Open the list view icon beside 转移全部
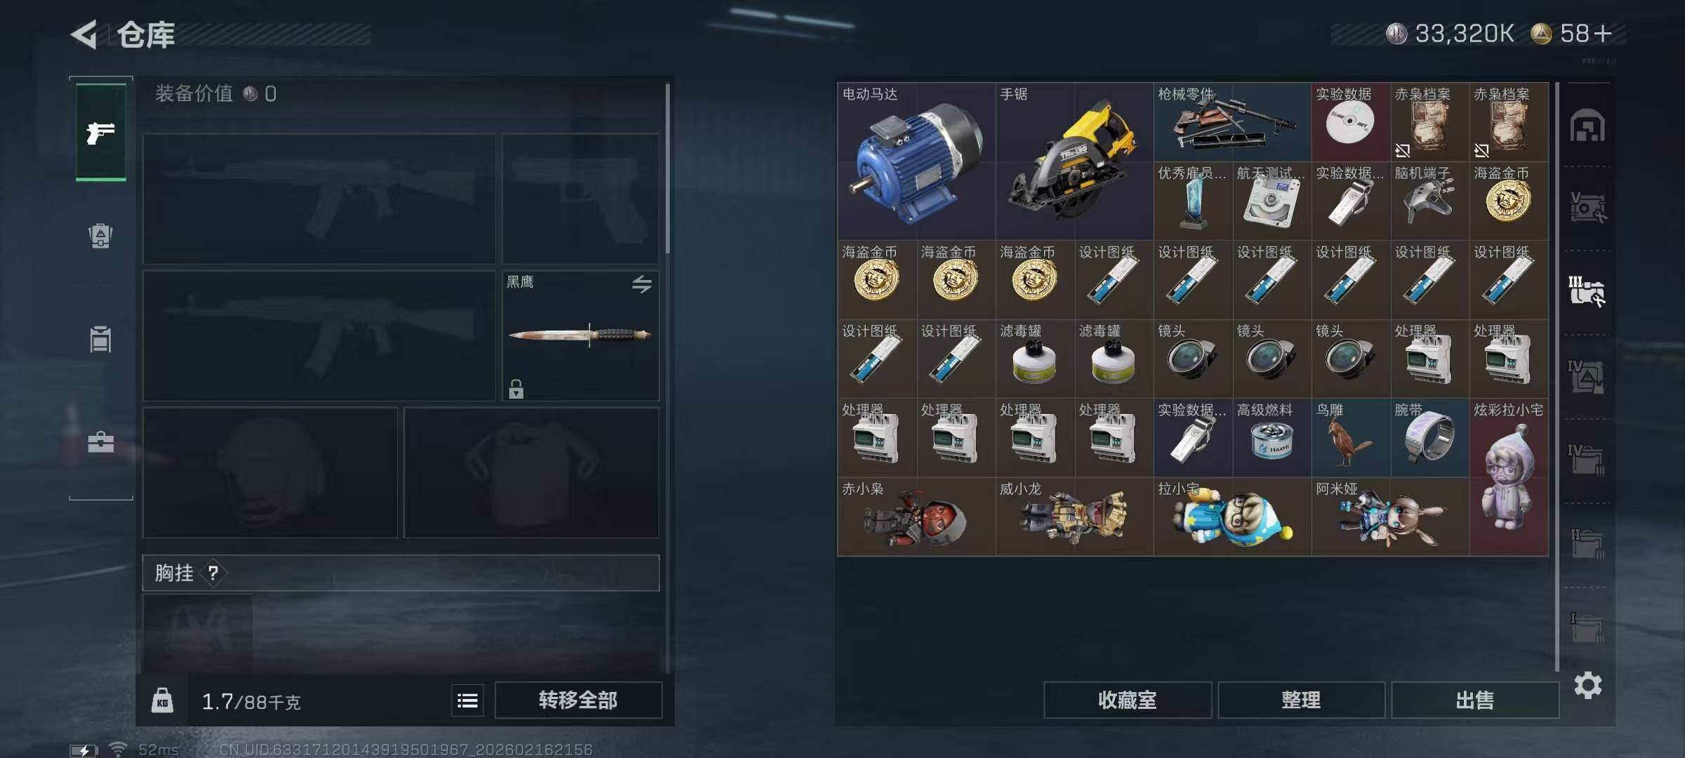This screenshot has width=1685, height=758. [x=468, y=700]
